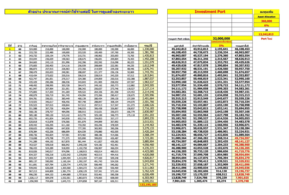Select the Asset Allocation label cell
This screenshot has width=289, height=195.
coord(266,17)
